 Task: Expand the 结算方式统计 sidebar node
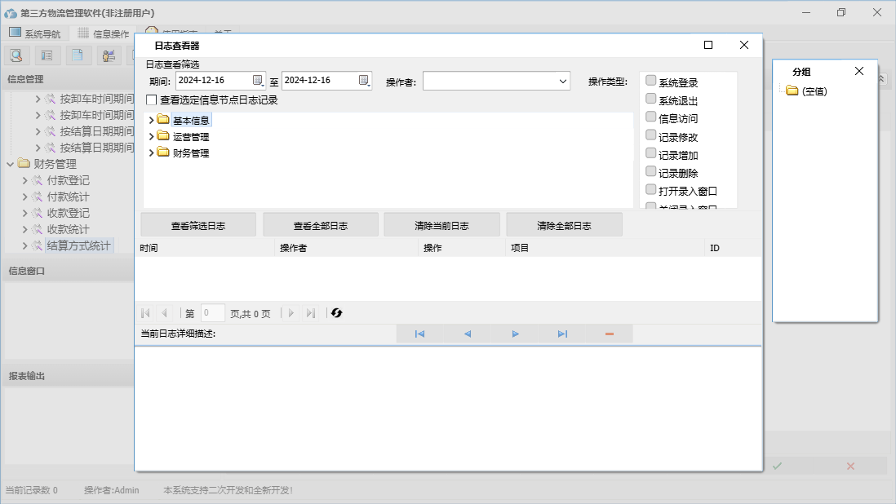tap(24, 246)
